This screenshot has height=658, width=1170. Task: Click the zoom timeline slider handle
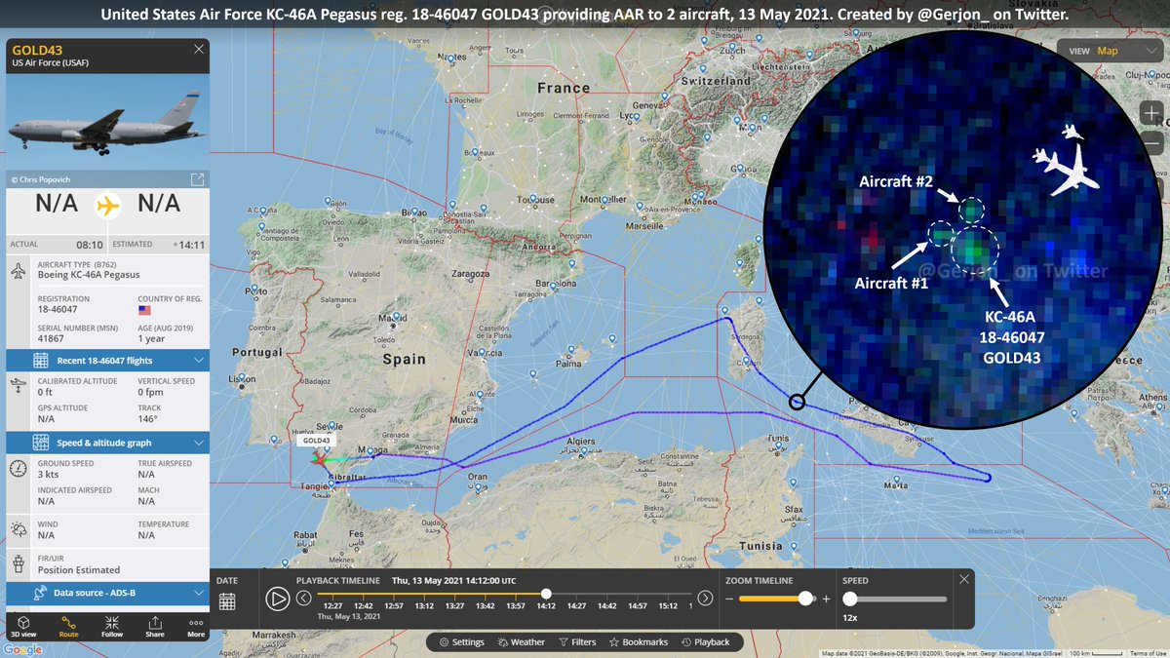pyautogui.click(x=805, y=599)
